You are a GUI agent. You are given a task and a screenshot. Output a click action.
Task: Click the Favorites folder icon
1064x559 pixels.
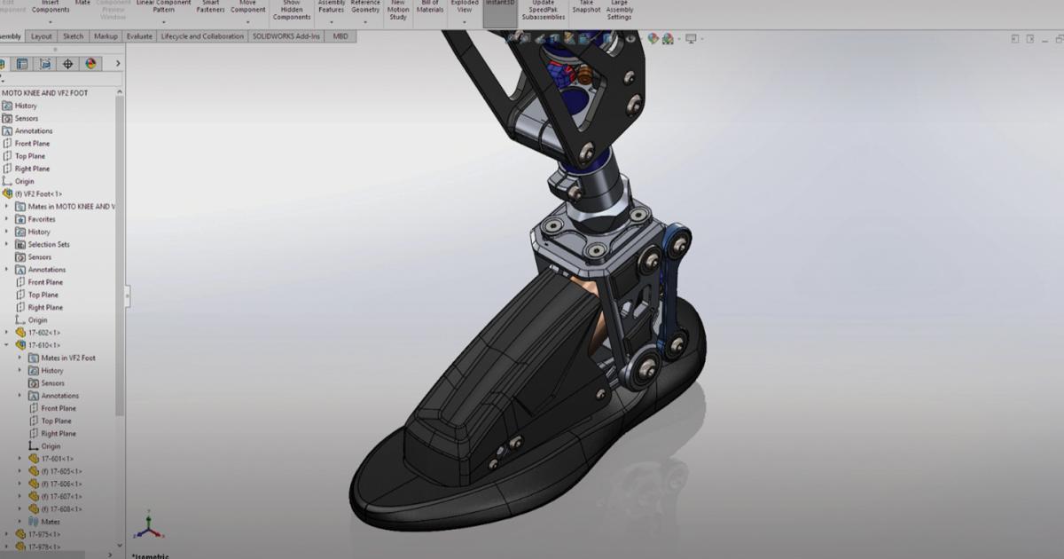point(20,219)
